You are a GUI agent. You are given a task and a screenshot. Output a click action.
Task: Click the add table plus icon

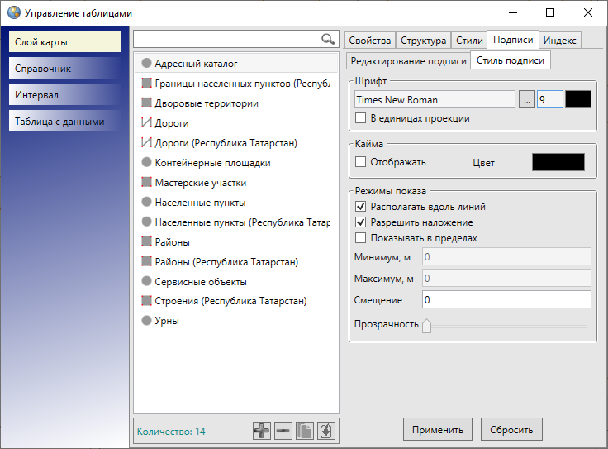point(262,431)
